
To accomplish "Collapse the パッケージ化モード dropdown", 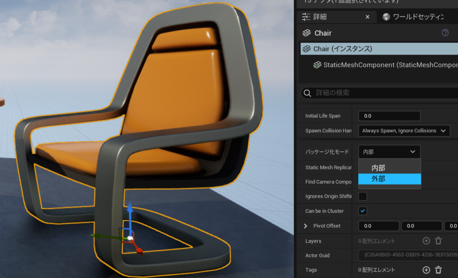I will coord(389,152).
